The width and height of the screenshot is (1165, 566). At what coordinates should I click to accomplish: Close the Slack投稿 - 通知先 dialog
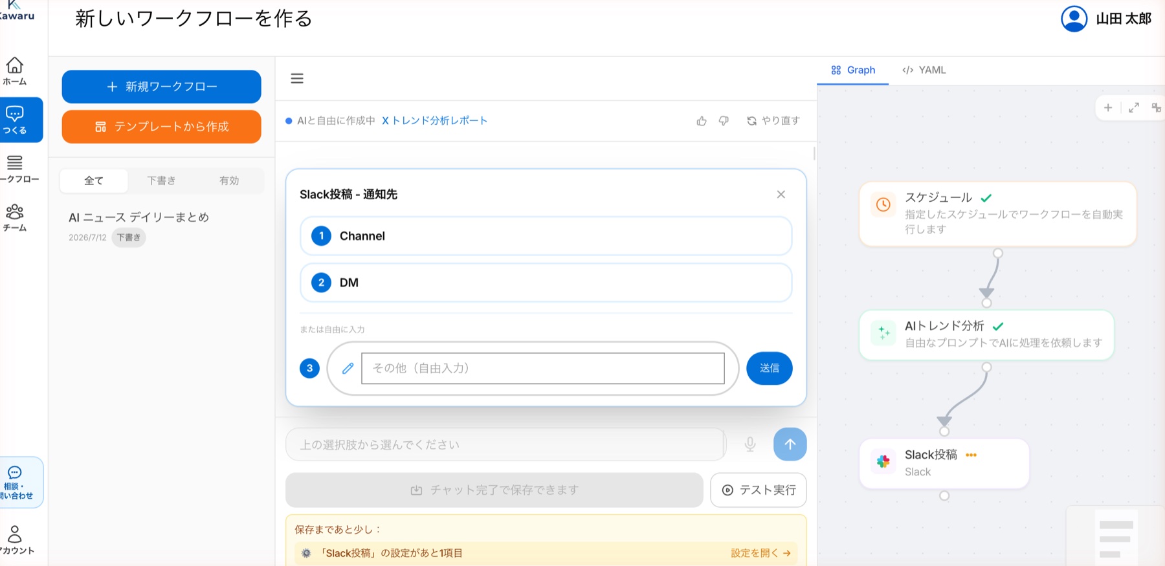pos(781,195)
